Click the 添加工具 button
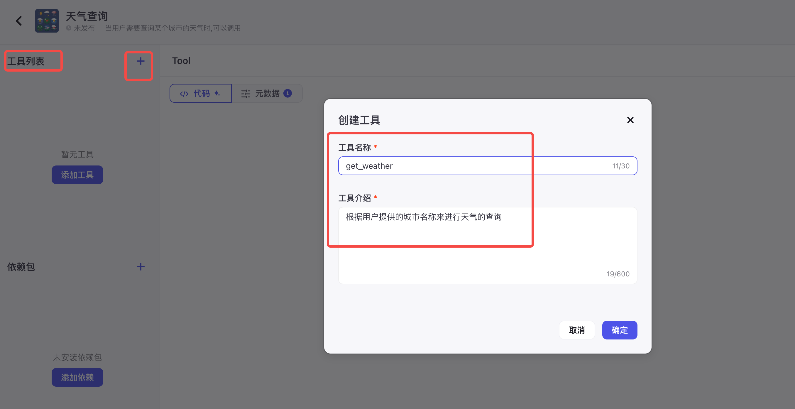795x409 pixels. tap(77, 175)
